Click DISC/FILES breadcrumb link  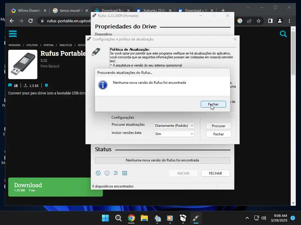(x=66, y=45)
